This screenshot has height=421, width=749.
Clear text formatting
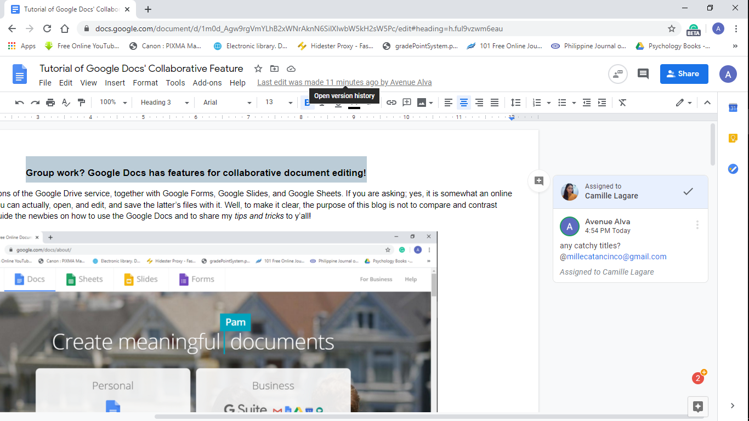[x=622, y=103]
